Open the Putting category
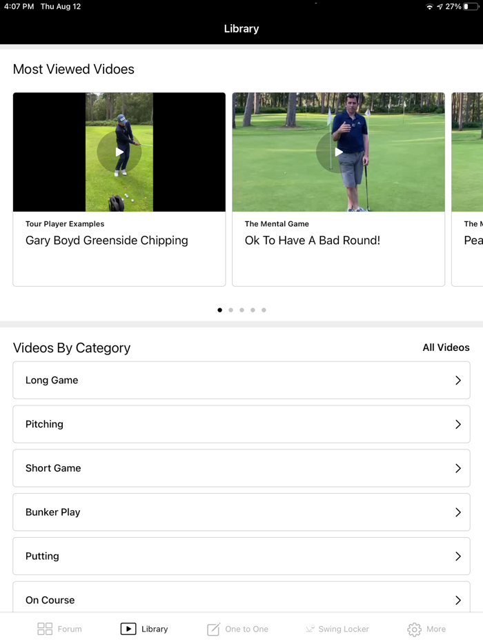Image resolution: width=483 pixels, height=644 pixels. click(x=241, y=556)
